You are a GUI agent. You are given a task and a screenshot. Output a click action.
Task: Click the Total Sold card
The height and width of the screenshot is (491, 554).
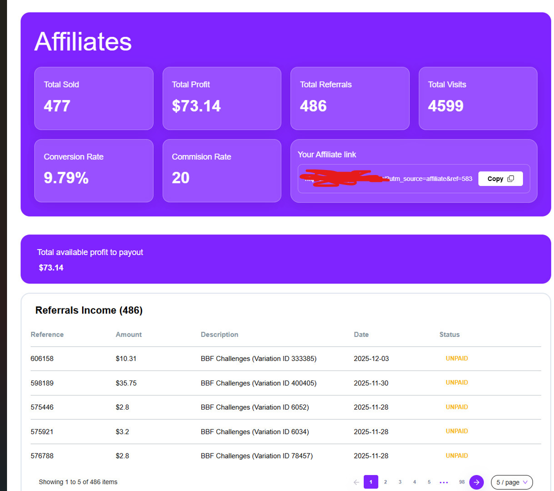tap(94, 98)
